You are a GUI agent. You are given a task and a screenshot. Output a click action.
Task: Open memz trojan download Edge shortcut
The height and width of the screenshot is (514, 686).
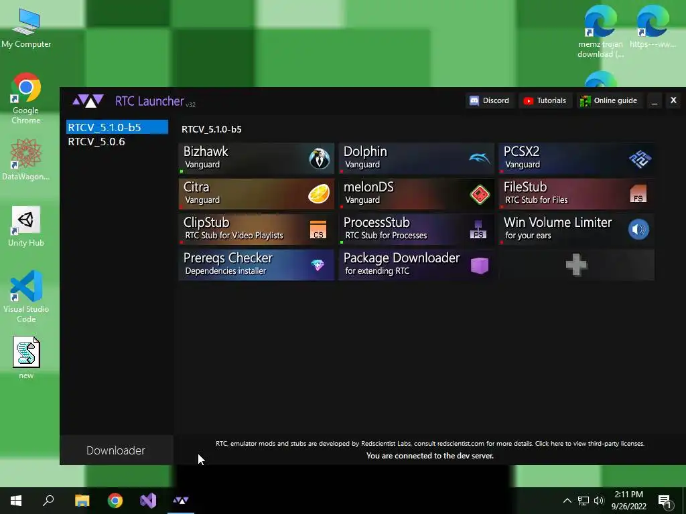click(x=601, y=31)
